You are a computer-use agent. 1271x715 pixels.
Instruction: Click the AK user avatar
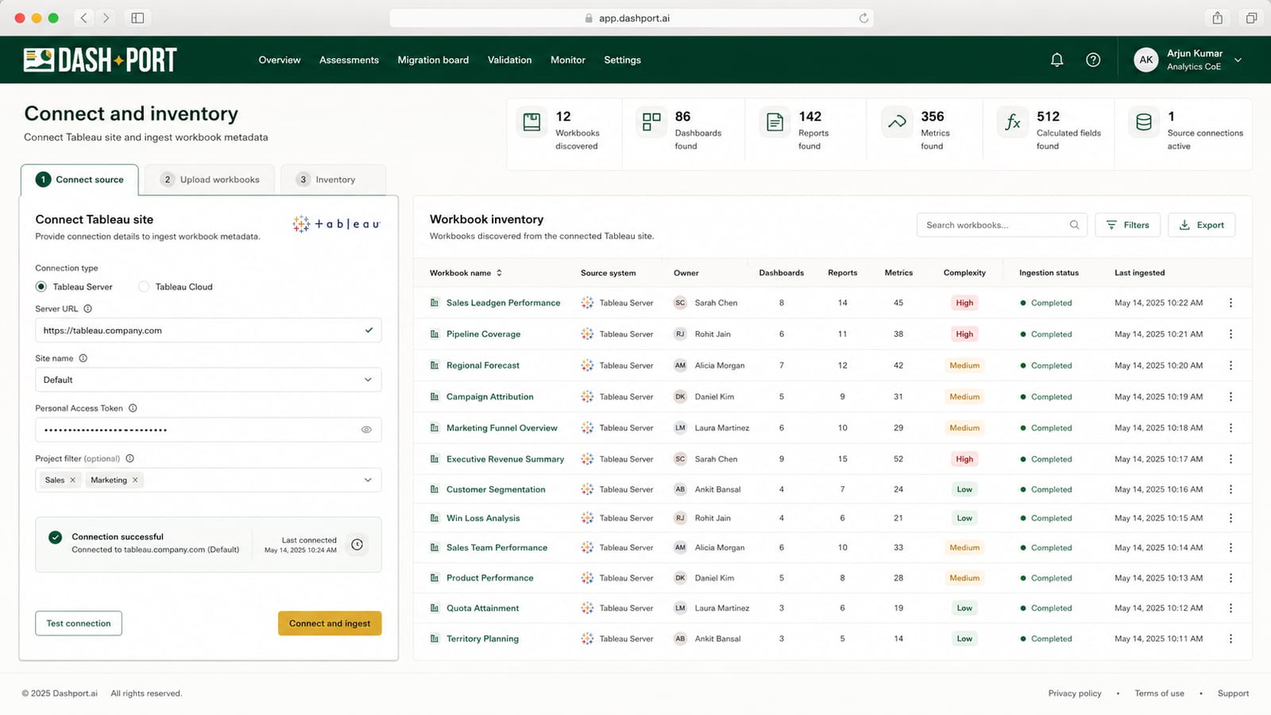tap(1145, 60)
